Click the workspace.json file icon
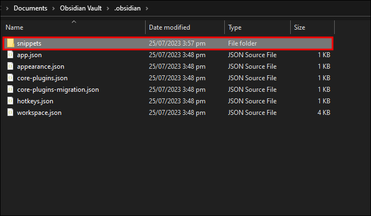Image resolution: width=371 pixels, height=216 pixels. tap(10, 112)
